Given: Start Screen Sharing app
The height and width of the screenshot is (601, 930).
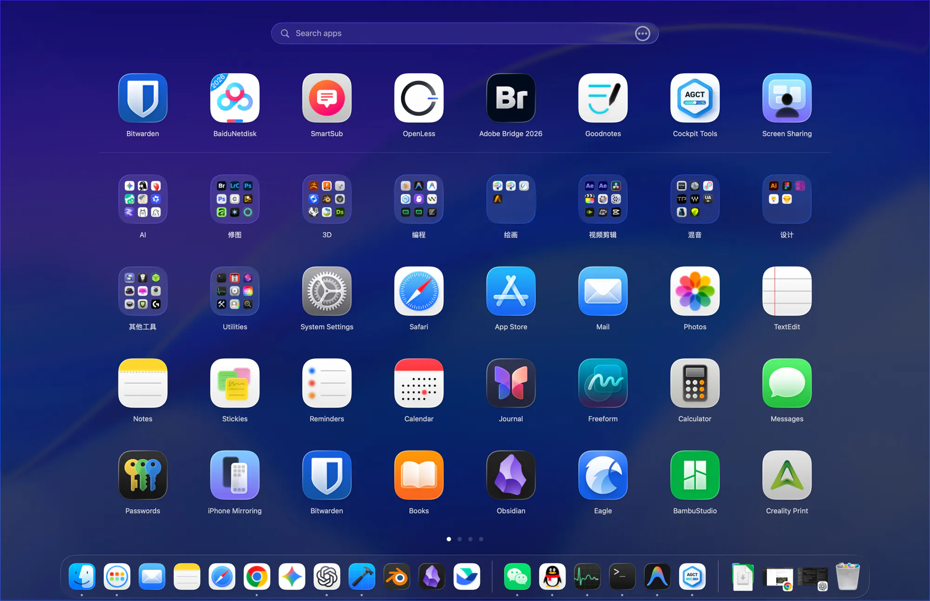Looking at the screenshot, I should 787,98.
